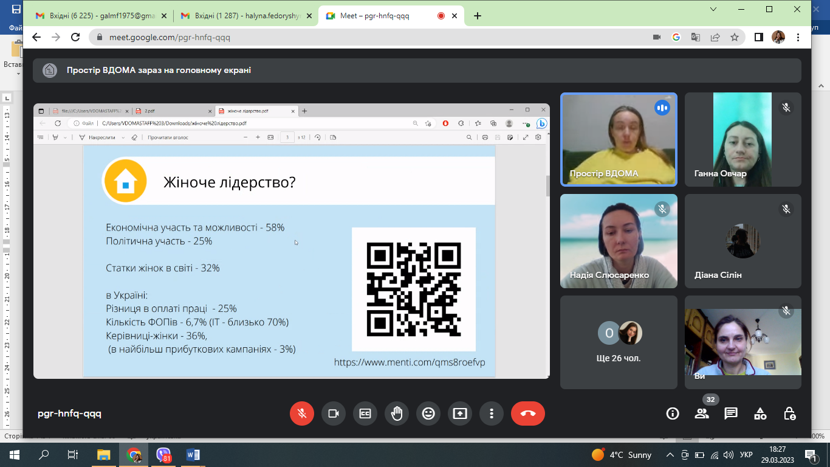Toggle the camera off
The height and width of the screenshot is (467, 830).
click(x=334, y=413)
